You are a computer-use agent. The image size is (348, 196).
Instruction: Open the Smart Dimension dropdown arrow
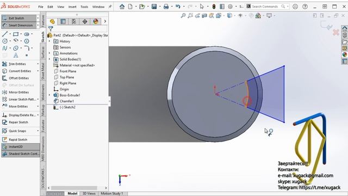(38, 26)
